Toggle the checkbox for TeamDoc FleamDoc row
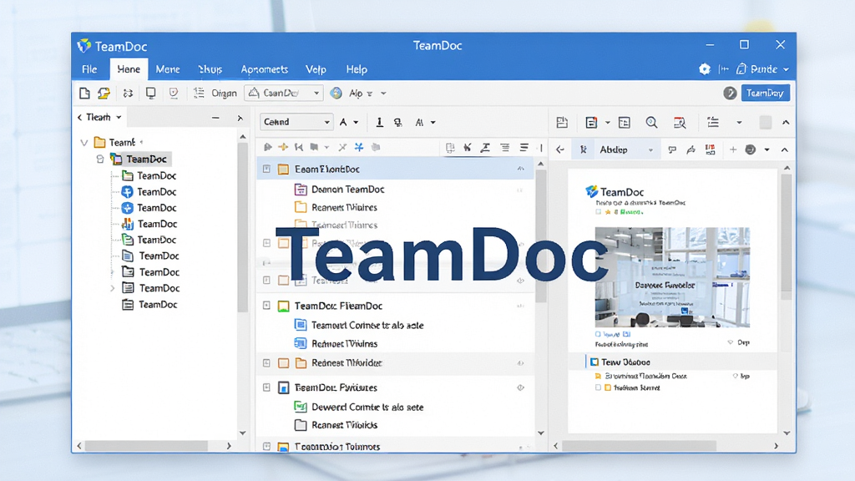 pos(266,306)
